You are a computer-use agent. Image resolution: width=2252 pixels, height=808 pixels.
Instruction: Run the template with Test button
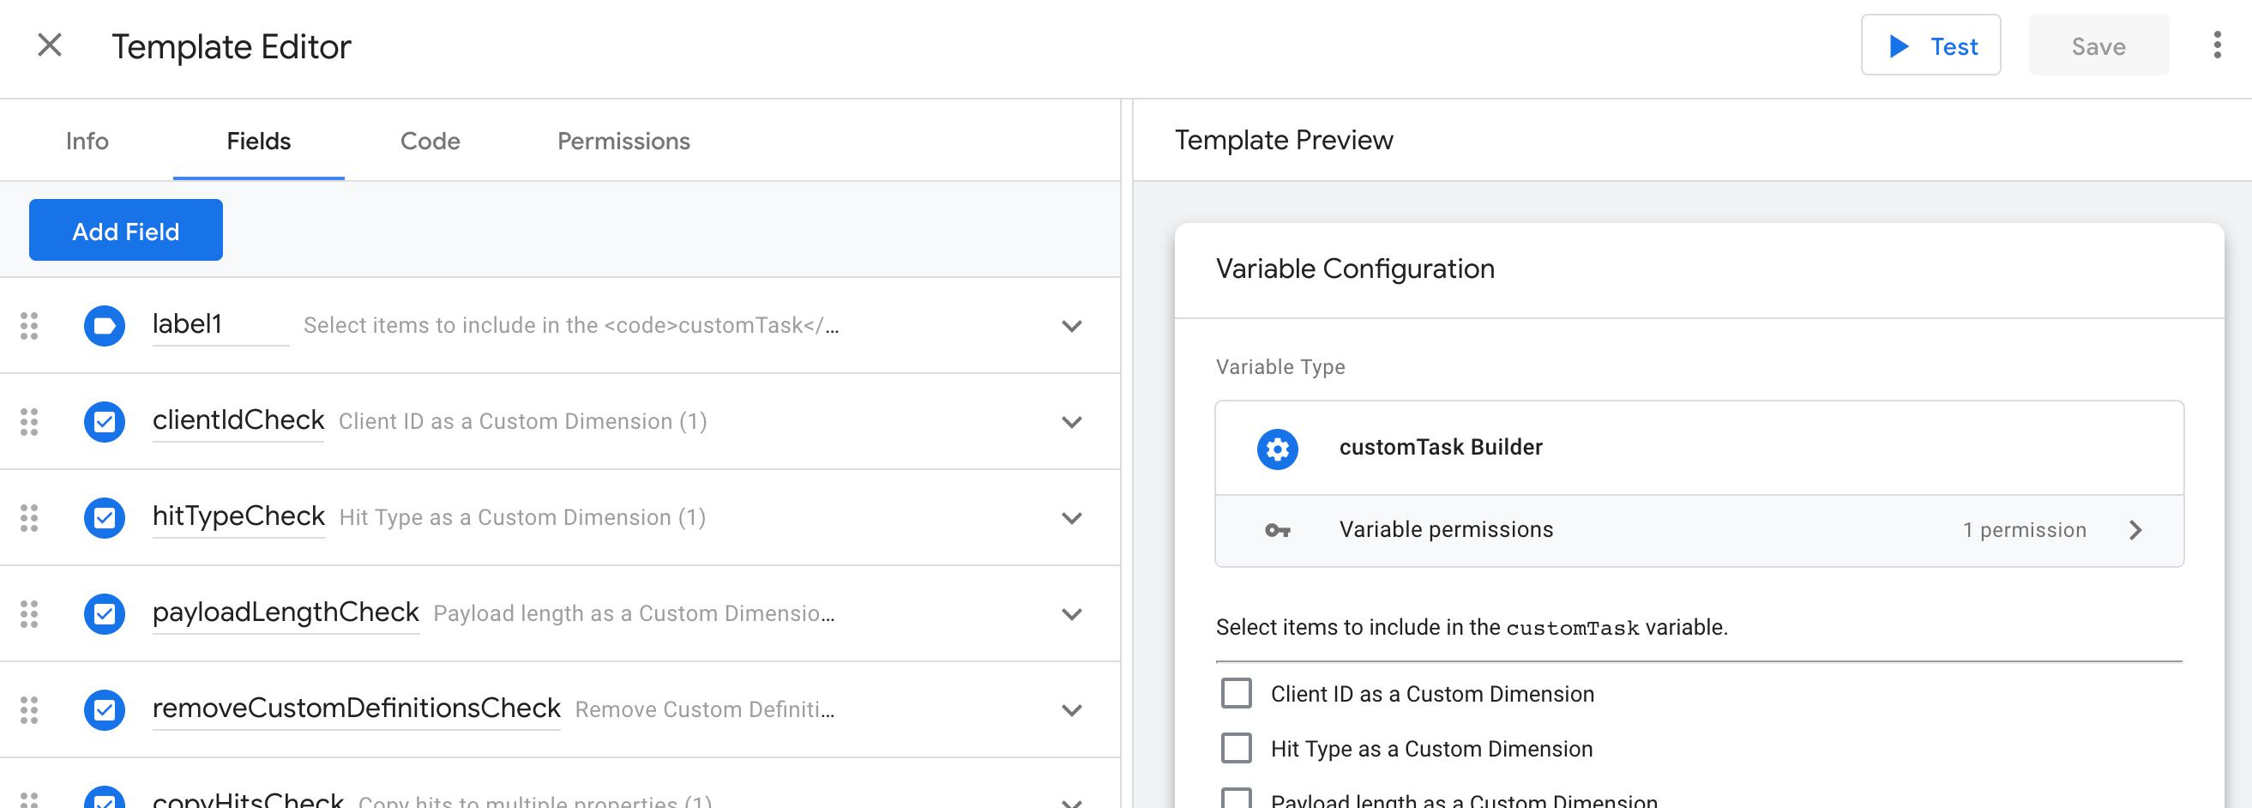pyautogui.click(x=1930, y=45)
